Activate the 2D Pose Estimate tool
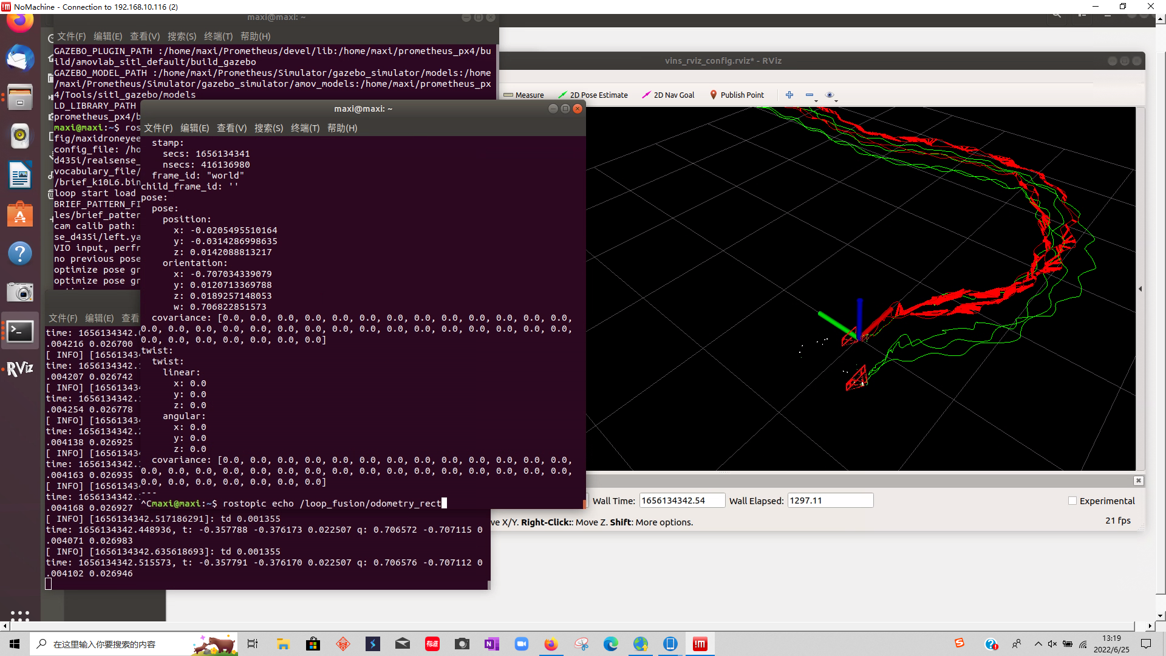The image size is (1166, 656). [x=593, y=95]
